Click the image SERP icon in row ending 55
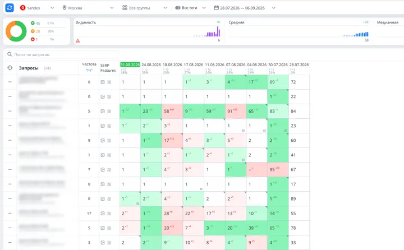 (x=103, y=214)
